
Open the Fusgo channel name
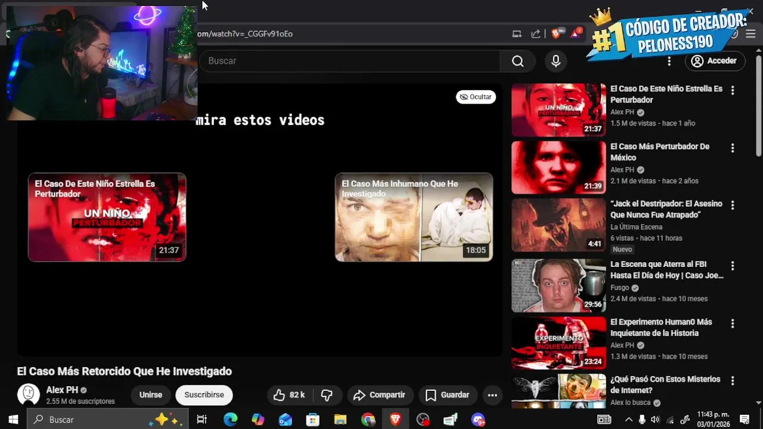pyautogui.click(x=619, y=287)
